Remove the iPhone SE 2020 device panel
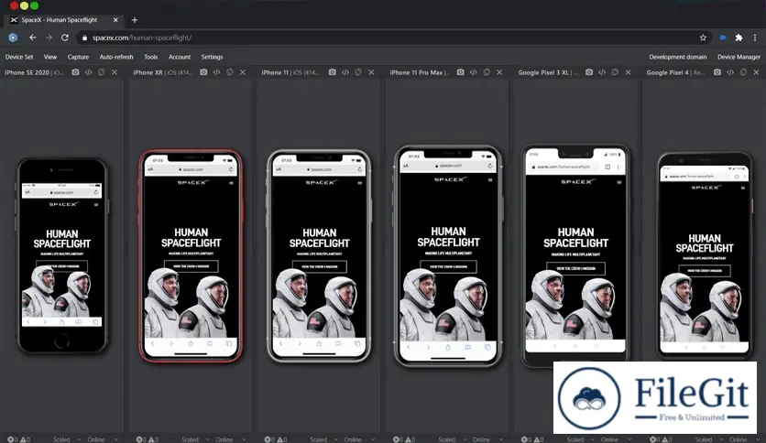The image size is (766, 443). [115, 72]
